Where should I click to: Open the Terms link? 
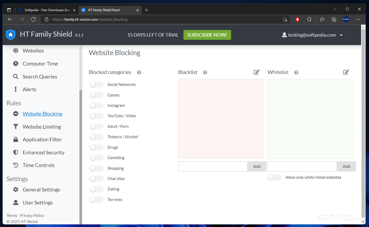tap(12, 216)
